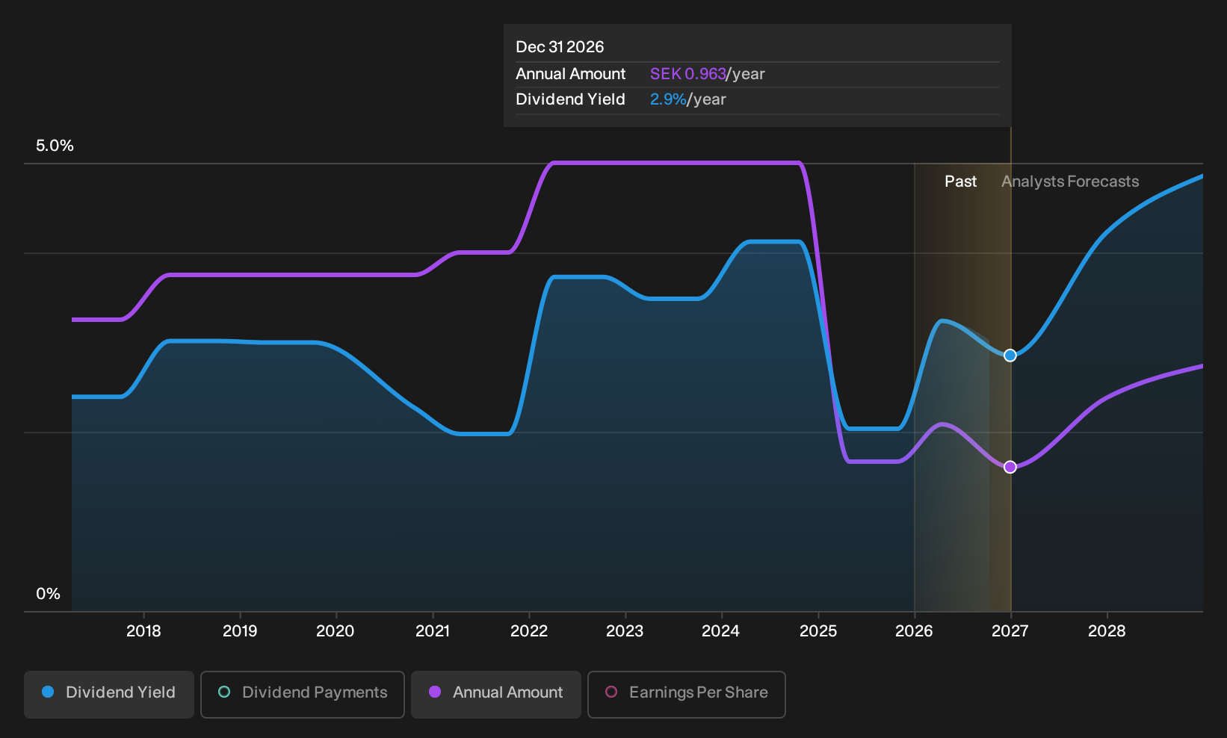Viewport: 1227px width, 738px height.
Task: Enable the Dividend Payments series
Action: pyautogui.click(x=303, y=694)
